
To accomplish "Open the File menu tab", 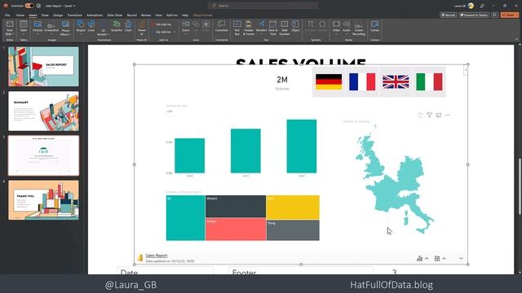I will [7, 15].
